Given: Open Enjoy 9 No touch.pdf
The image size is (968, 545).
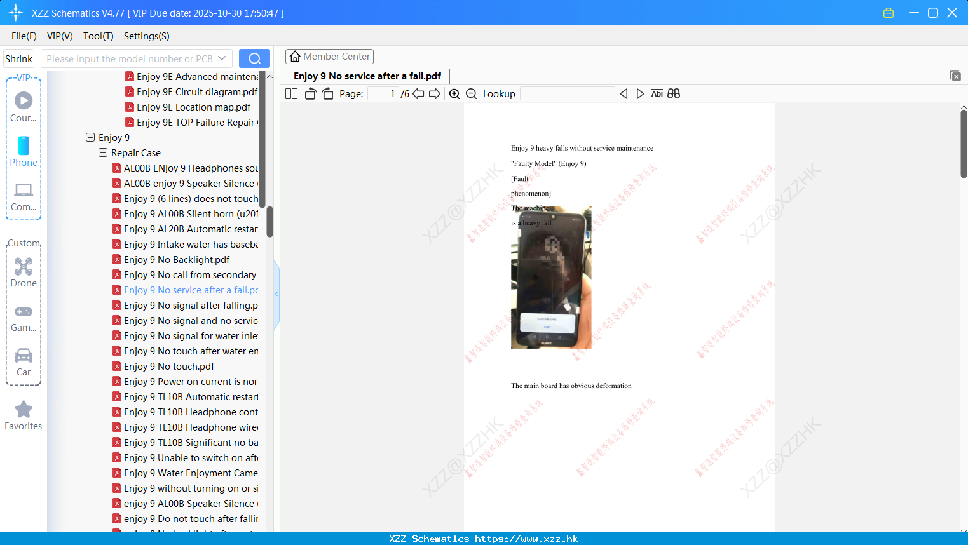Looking at the screenshot, I should [x=163, y=367].
